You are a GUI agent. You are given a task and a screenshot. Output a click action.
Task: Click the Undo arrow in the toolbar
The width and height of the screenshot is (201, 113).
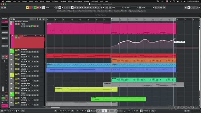(2, 8)
